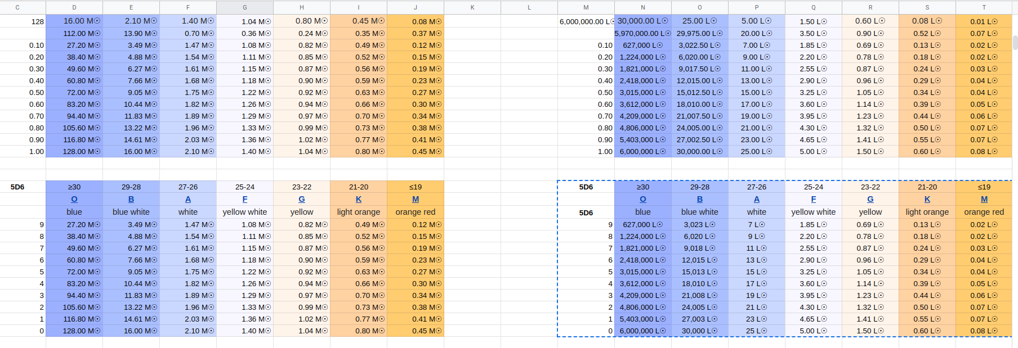Open the G link in the L☉ table

pos(870,199)
